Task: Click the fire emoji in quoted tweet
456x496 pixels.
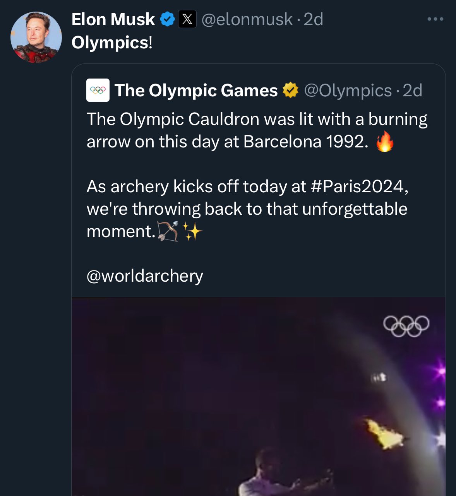Action: (384, 142)
